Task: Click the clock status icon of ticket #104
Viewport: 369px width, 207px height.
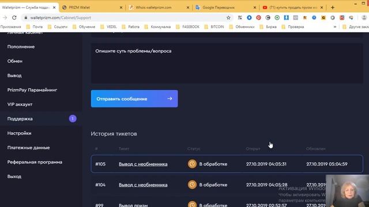Action: point(192,185)
